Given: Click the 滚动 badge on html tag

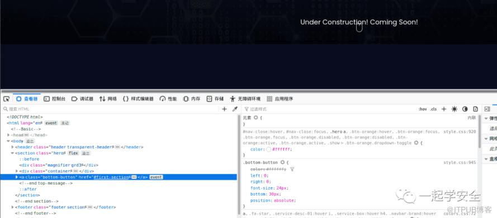Looking at the screenshot, I should pos(65,123).
